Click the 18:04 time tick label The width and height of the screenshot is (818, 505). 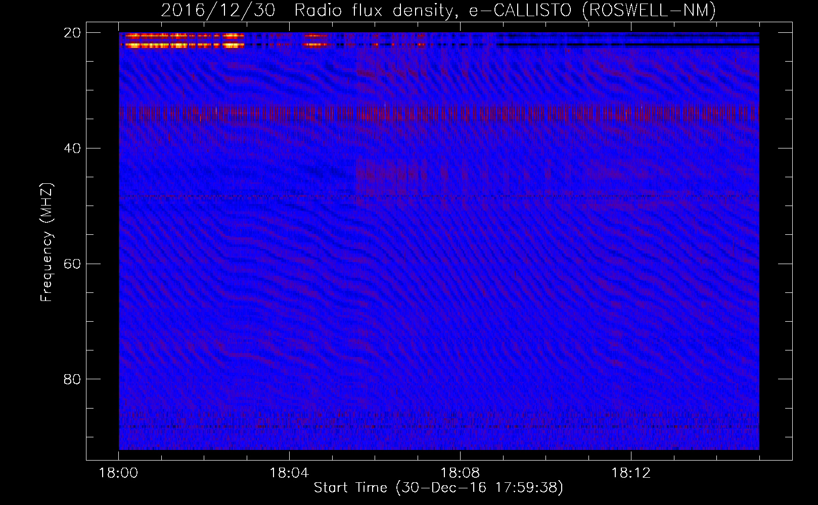(x=289, y=473)
